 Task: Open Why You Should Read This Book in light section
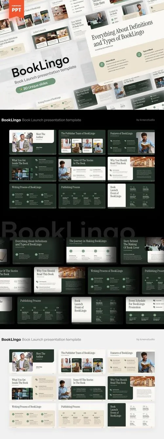pos(131,389)
